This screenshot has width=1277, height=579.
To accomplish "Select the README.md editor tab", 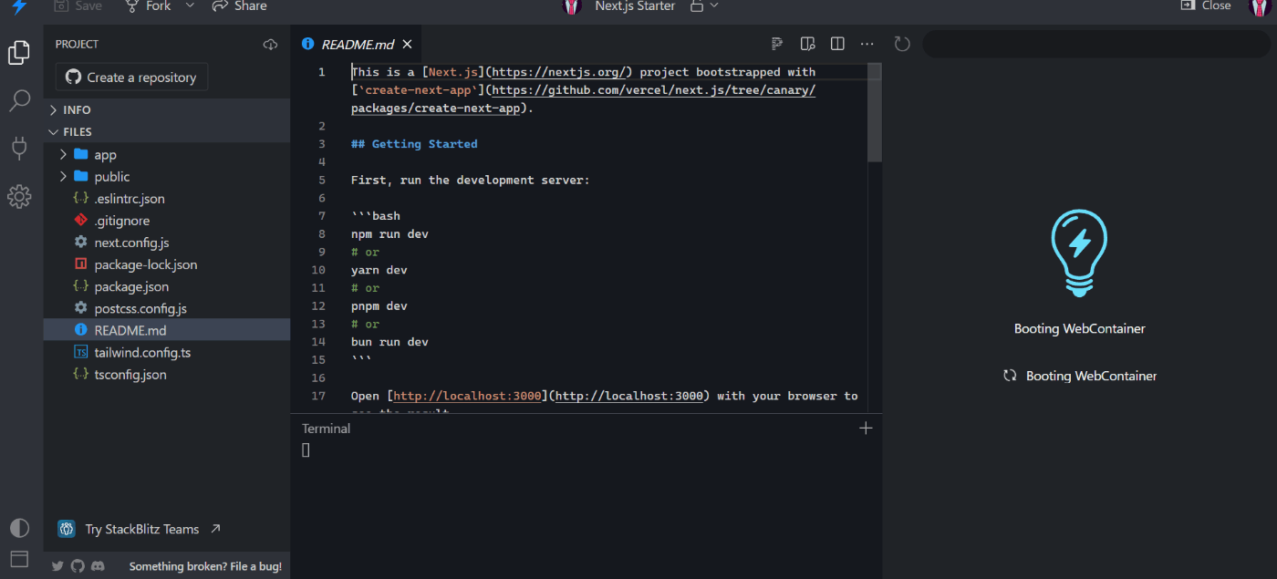I will (358, 44).
